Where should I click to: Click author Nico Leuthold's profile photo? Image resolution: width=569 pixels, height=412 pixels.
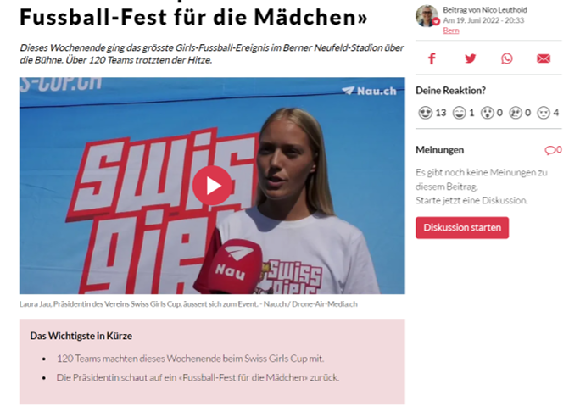(x=427, y=16)
